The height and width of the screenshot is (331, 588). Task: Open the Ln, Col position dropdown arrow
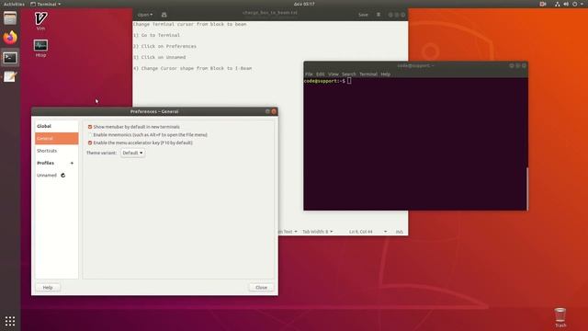(385, 232)
